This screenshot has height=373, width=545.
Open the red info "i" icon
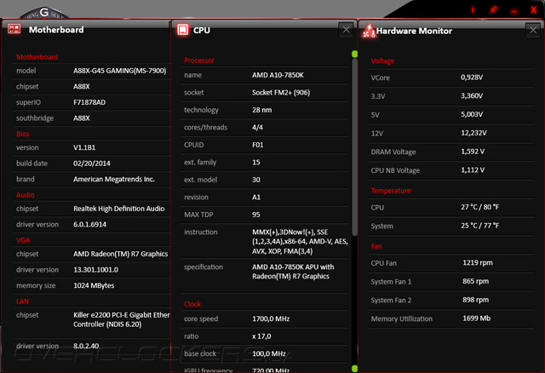(x=473, y=9)
